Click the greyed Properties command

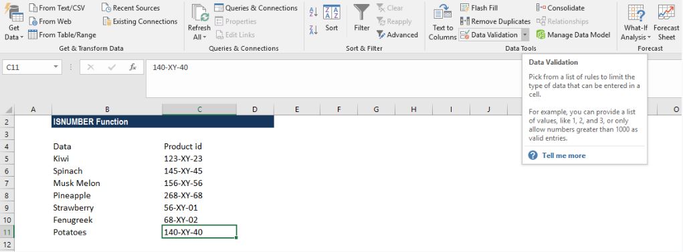coord(235,21)
